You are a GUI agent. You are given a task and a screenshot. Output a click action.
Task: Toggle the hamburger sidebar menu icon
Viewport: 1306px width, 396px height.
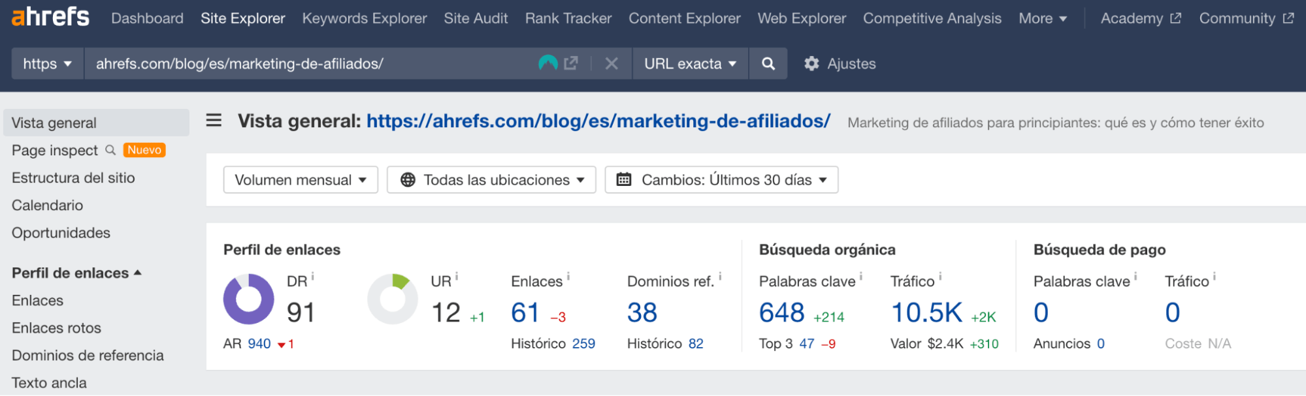point(214,121)
